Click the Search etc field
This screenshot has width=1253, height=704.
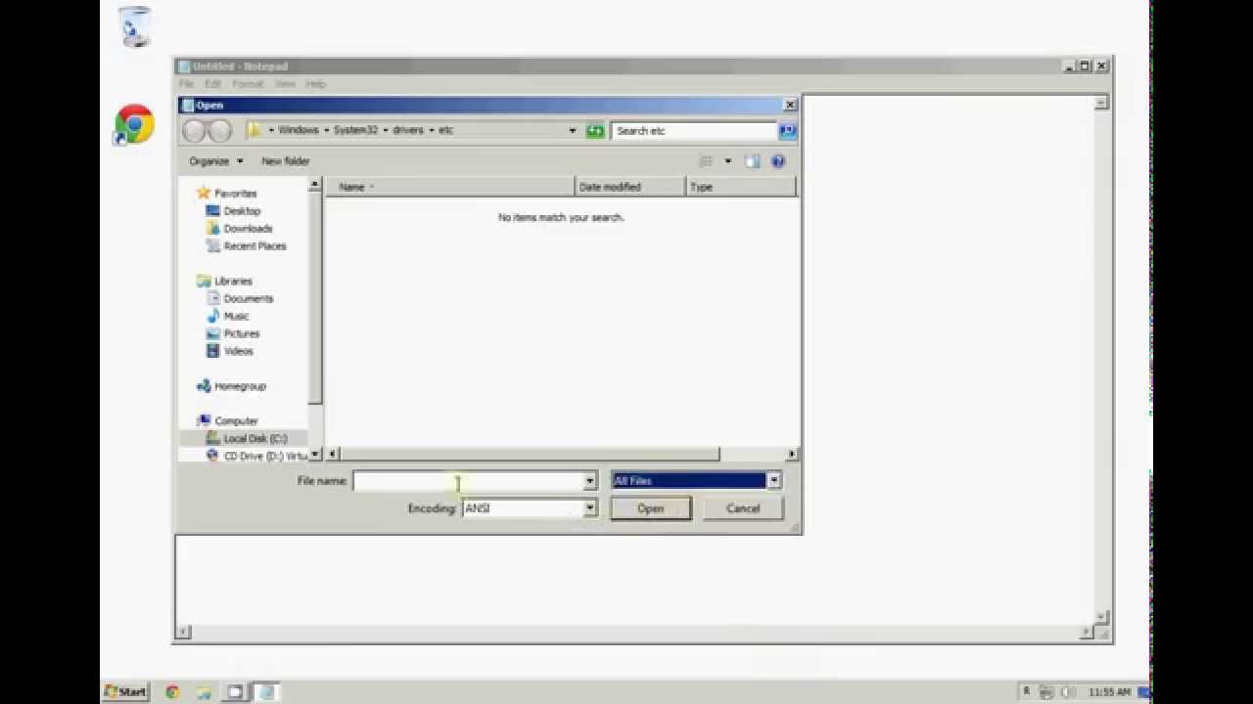coord(694,130)
